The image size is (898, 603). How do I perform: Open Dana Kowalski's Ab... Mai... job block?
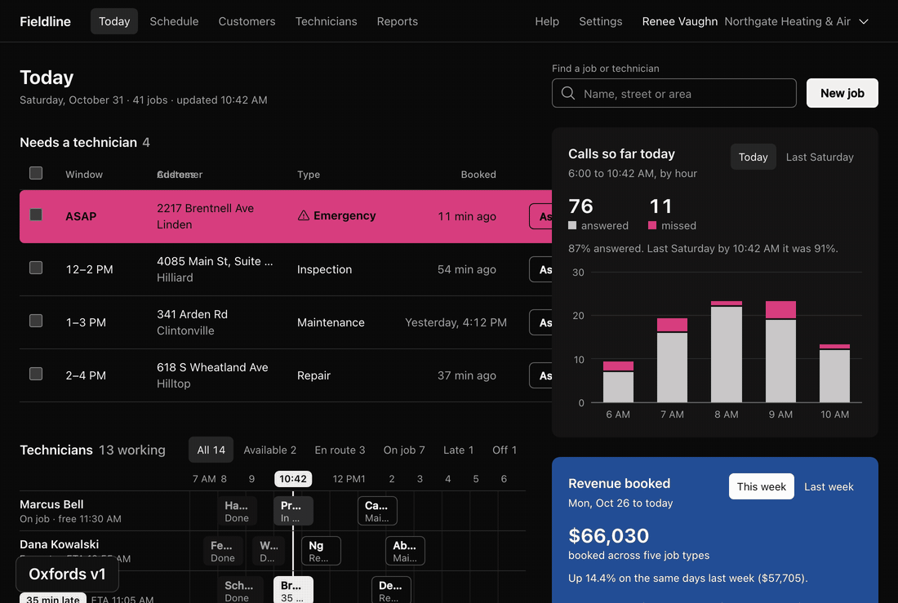(406, 551)
